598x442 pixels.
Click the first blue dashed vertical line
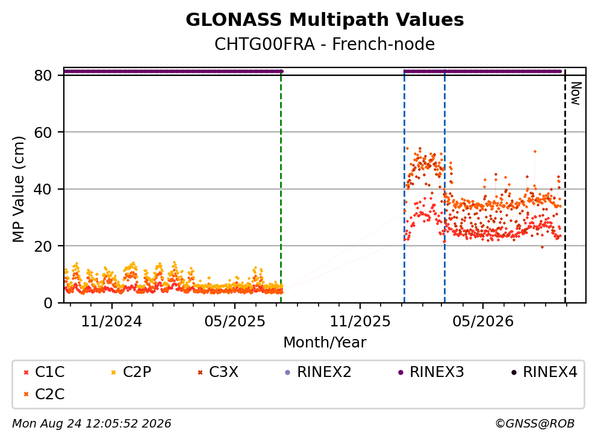click(404, 187)
